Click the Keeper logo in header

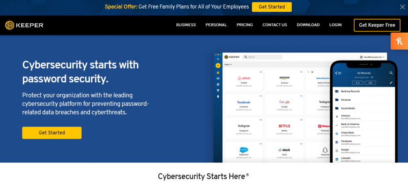tap(24, 25)
